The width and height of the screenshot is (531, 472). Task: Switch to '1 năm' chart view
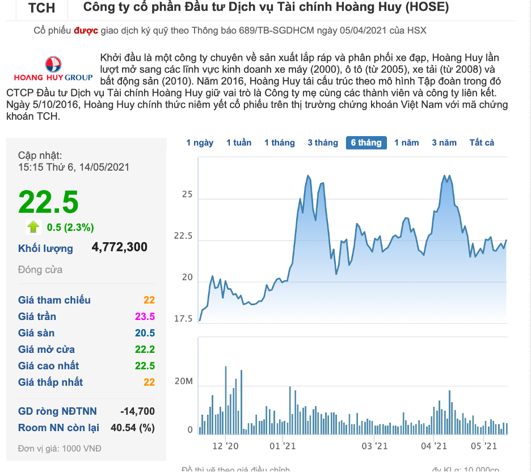click(407, 142)
